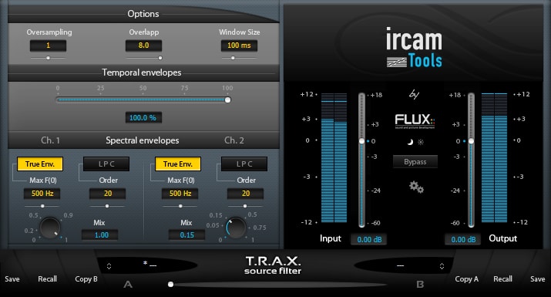This screenshot has width=551, height=297.
Task: Click Save button for slot A
Action: 12,279
